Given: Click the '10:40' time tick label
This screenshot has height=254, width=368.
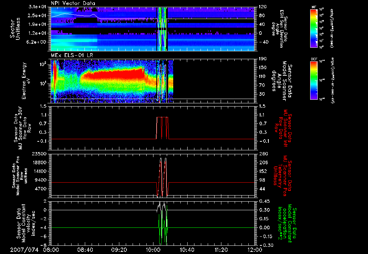Looking at the screenshot, I should click(187, 250).
